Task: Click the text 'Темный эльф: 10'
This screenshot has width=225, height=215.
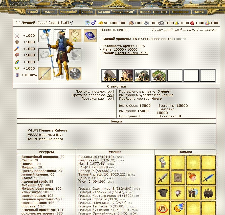Action: point(93,175)
